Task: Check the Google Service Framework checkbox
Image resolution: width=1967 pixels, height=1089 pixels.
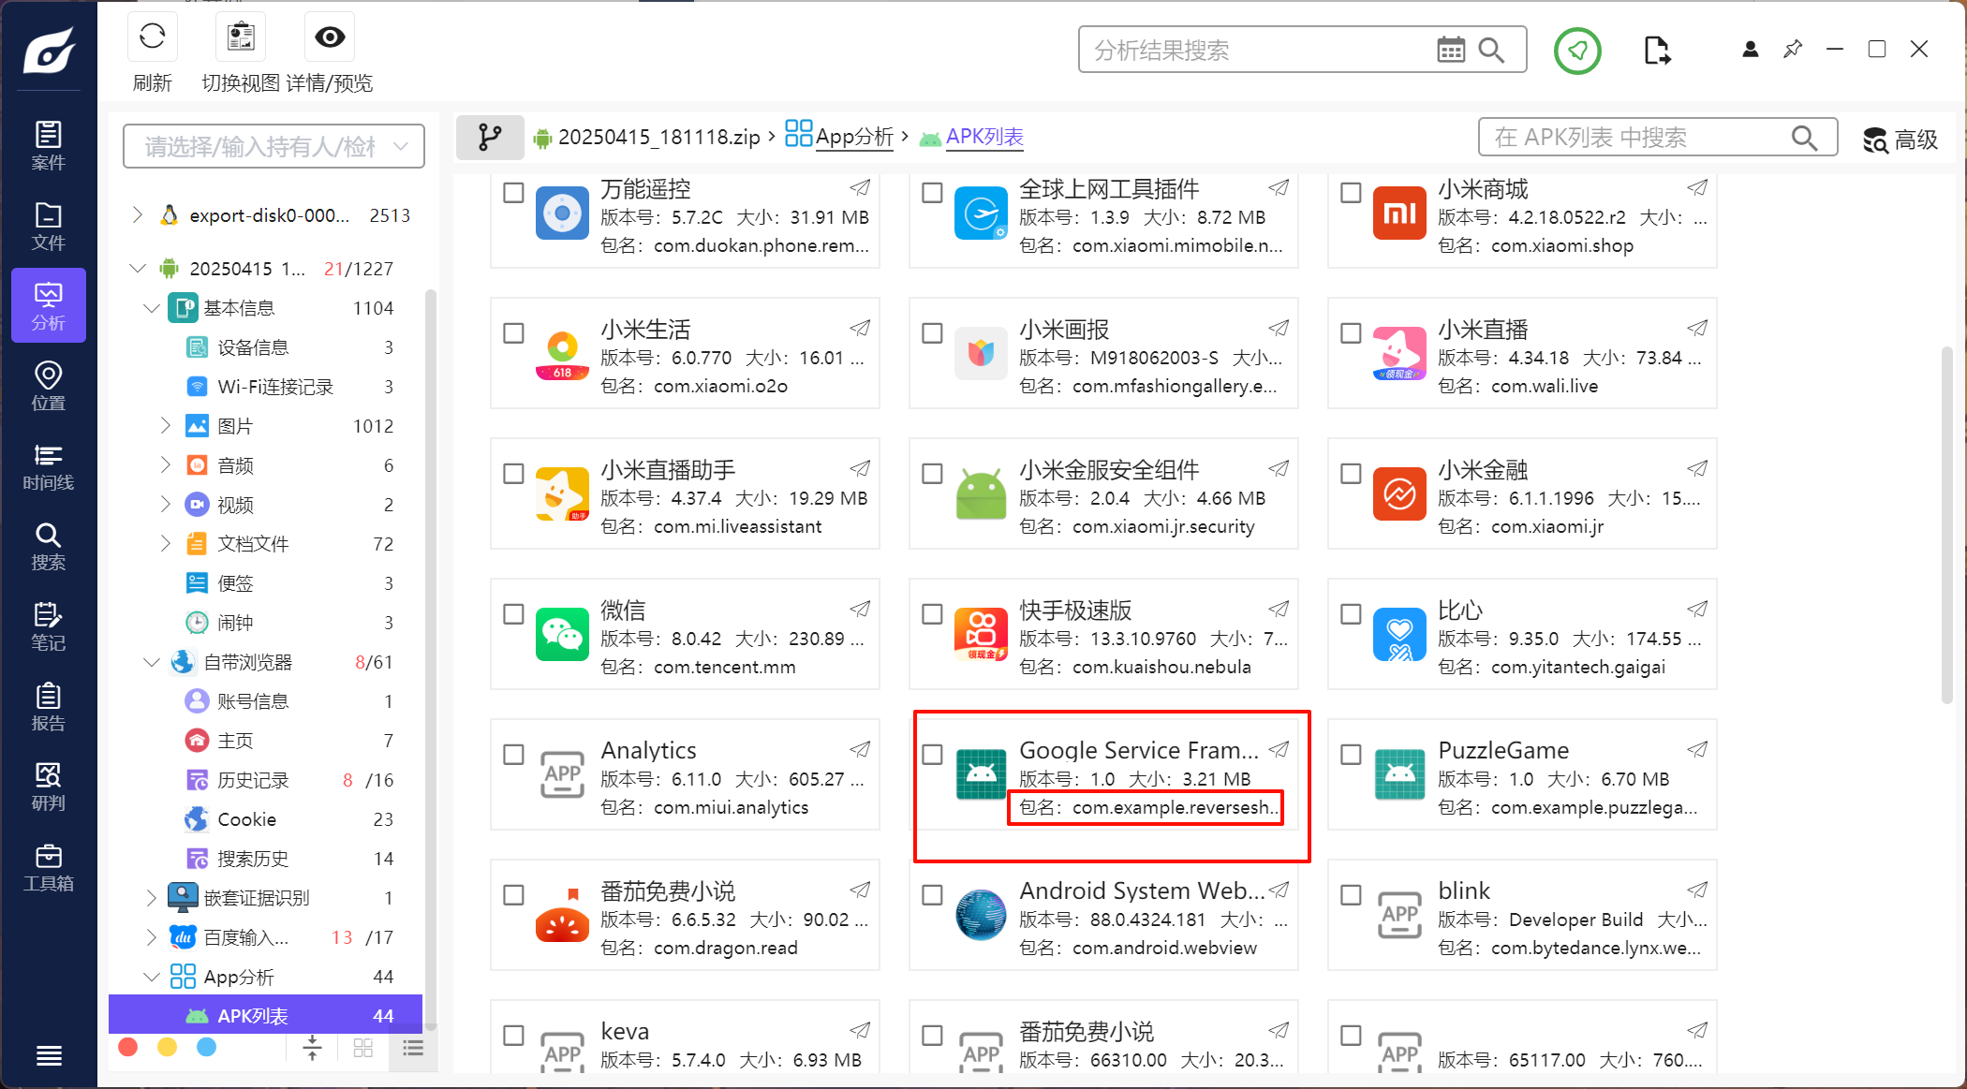Action: click(932, 755)
